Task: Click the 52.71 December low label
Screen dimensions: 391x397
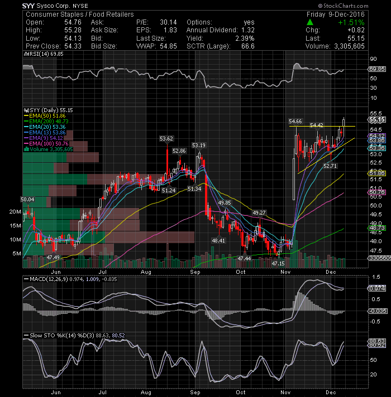Action: 330,166
